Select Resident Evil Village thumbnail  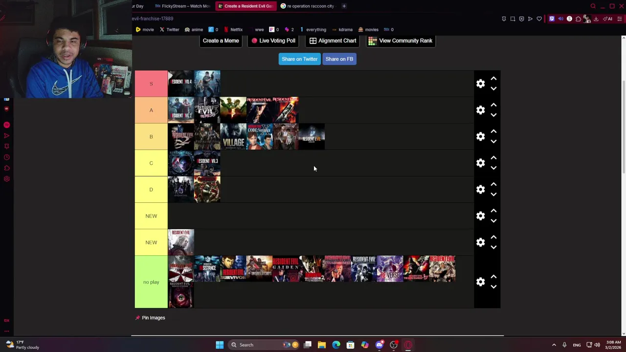233,136
